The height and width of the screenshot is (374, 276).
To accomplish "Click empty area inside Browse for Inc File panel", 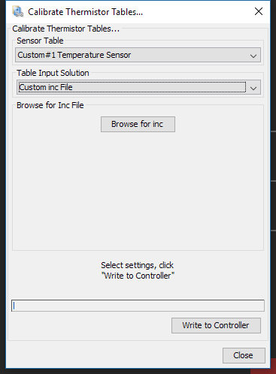I will coord(138,190).
